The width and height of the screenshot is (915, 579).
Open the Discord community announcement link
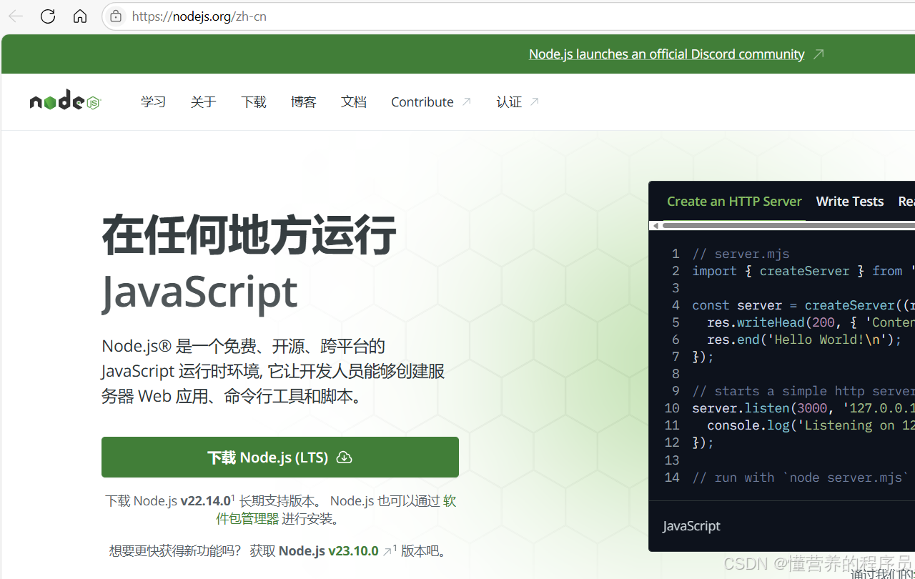666,54
